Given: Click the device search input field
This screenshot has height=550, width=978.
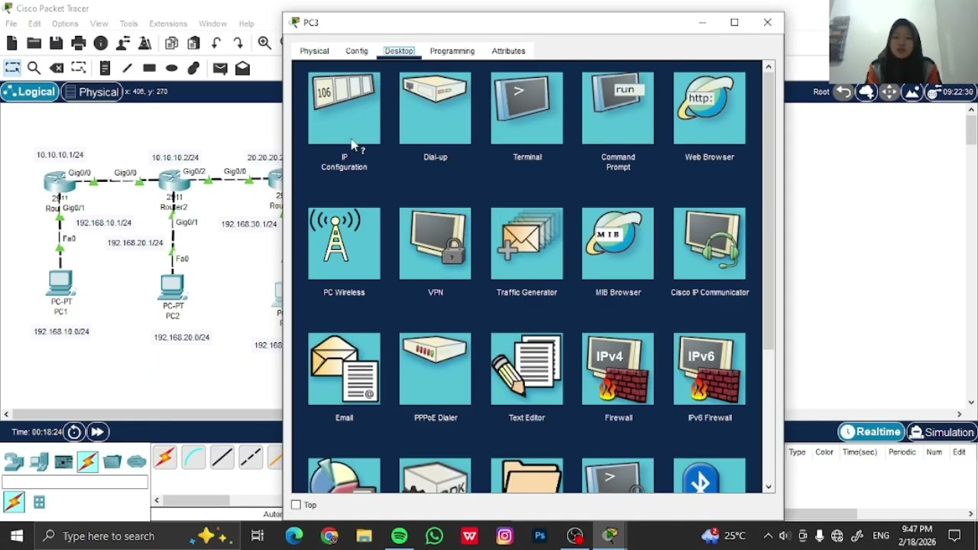Looking at the screenshot, I should [74, 482].
